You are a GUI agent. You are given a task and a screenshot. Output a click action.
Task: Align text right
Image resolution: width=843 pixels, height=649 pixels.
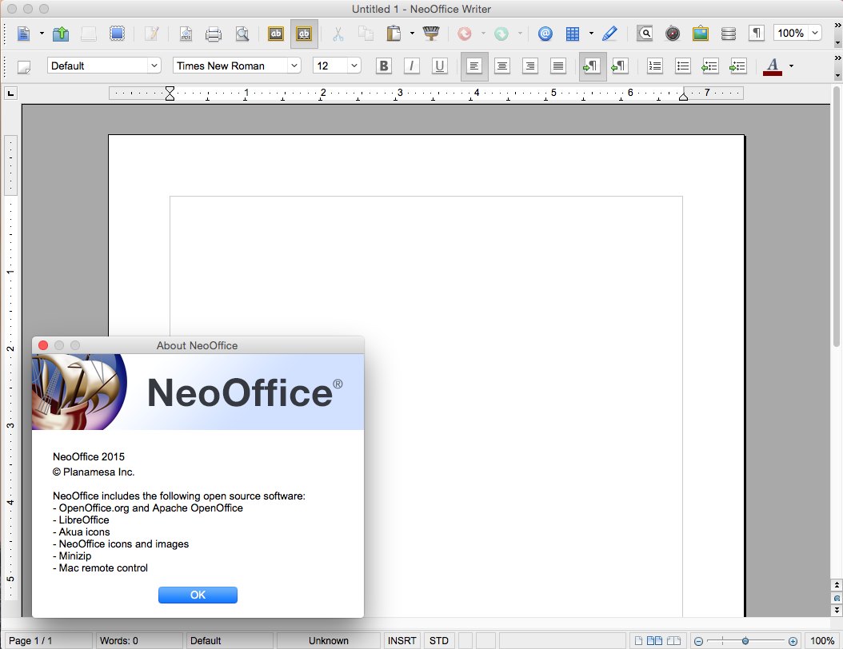tap(530, 66)
